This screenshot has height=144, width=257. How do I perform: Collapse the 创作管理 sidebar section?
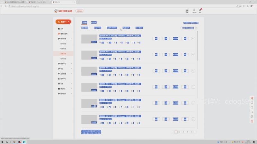coord(71,39)
